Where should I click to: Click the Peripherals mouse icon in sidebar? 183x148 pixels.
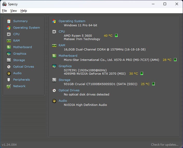[x=9, y=80]
